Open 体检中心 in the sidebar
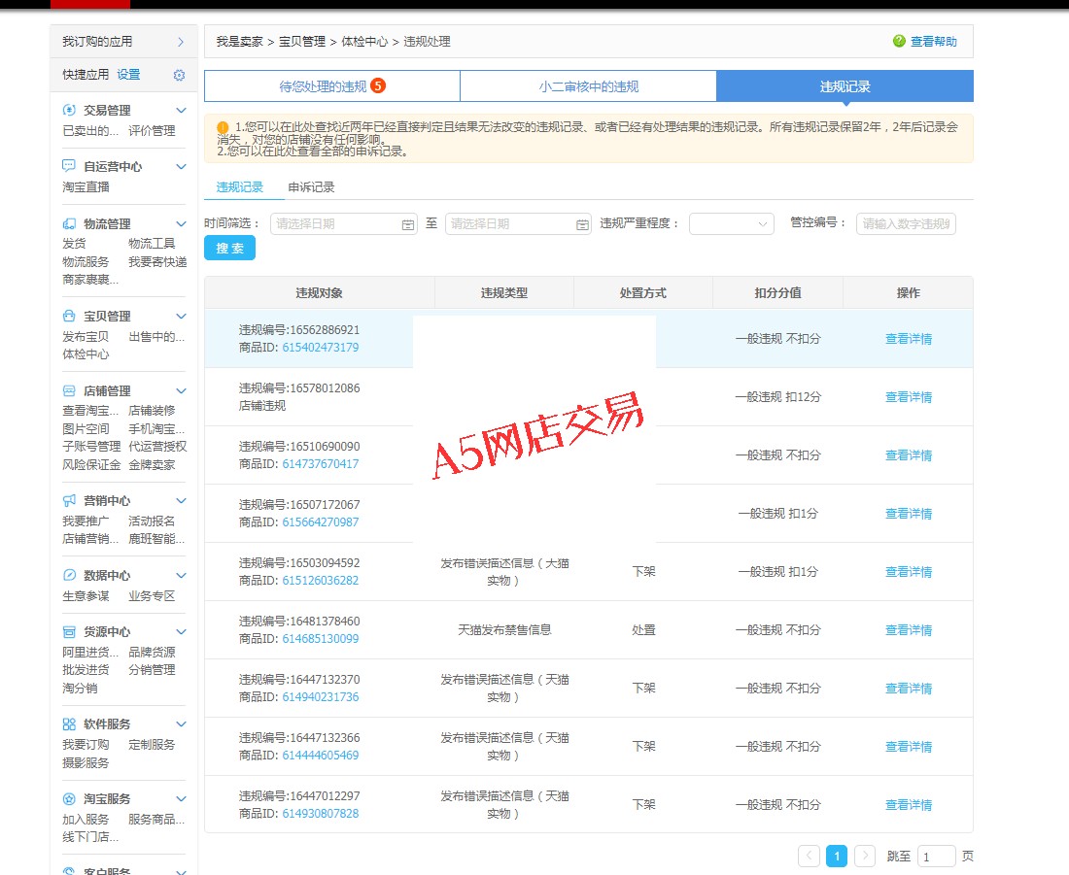The image size is (1069, 875). click(x=86, y=353)
